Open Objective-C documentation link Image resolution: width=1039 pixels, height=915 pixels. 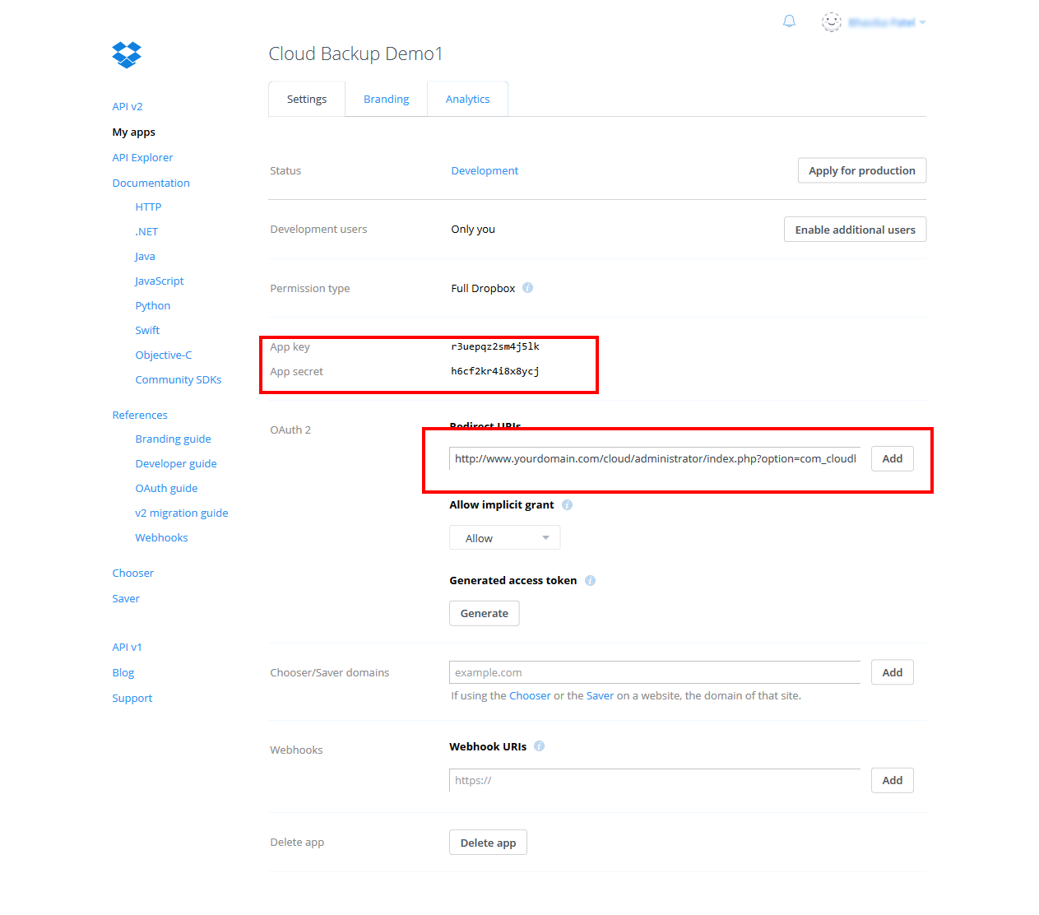(x=164, y=355)
